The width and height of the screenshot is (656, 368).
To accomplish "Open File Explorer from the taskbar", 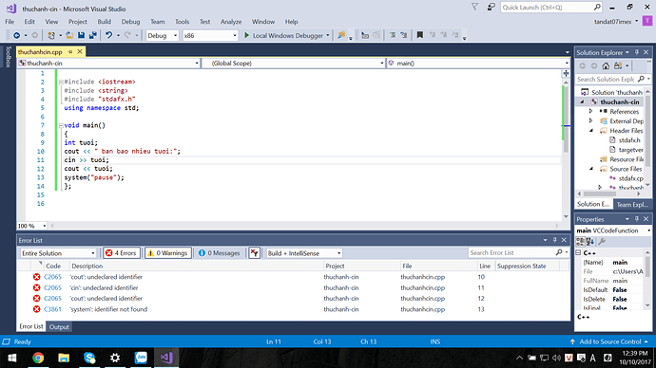I will point(64,358).
